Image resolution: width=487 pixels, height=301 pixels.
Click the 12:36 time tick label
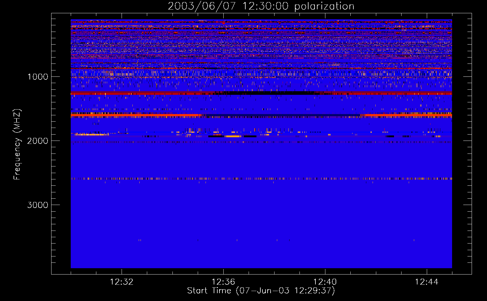pos(223,282)
